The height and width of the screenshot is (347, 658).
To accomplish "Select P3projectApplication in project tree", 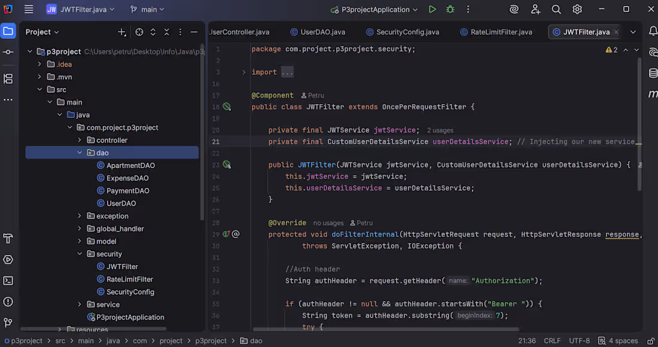I will (126, 317).
